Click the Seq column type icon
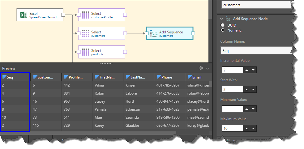This screenshot has width=304, height=149. 4,77
